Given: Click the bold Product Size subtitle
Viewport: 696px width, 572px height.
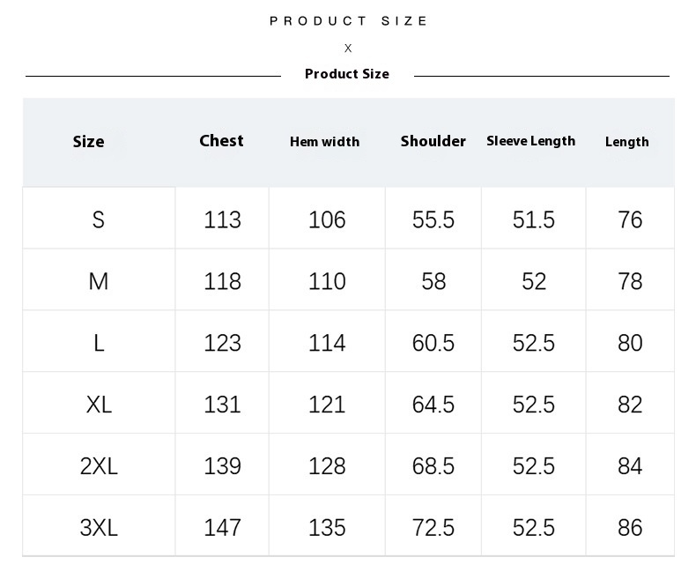Looking at the screenshot, I should [347, 74].
